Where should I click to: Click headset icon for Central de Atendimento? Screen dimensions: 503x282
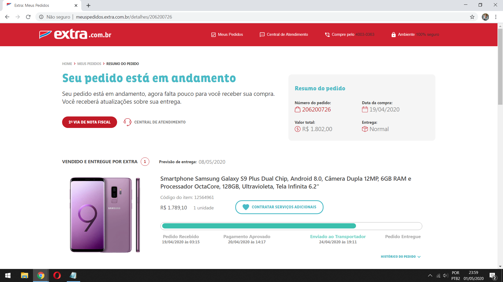128,122
